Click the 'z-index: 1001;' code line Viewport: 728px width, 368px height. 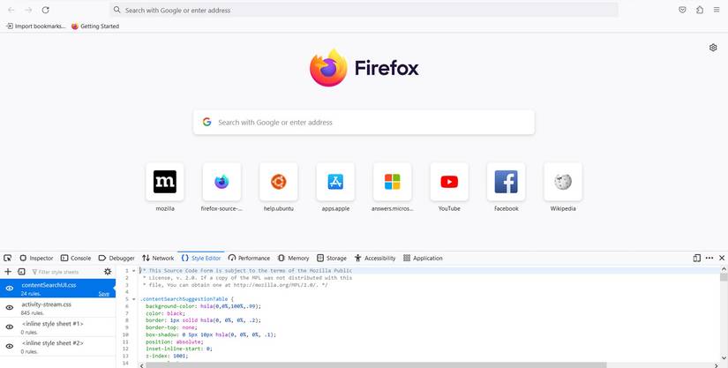tap(167, 356)
